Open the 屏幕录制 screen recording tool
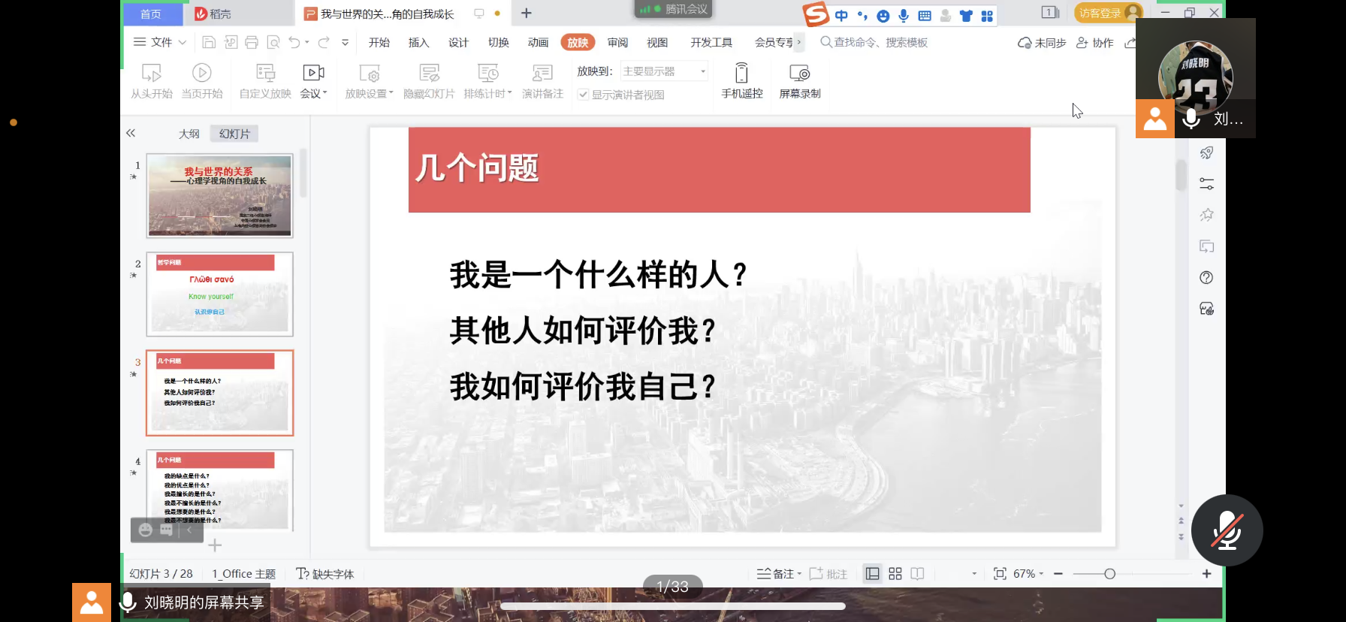The width and height of the screenshot is (1346, 622). pos(799,74)
